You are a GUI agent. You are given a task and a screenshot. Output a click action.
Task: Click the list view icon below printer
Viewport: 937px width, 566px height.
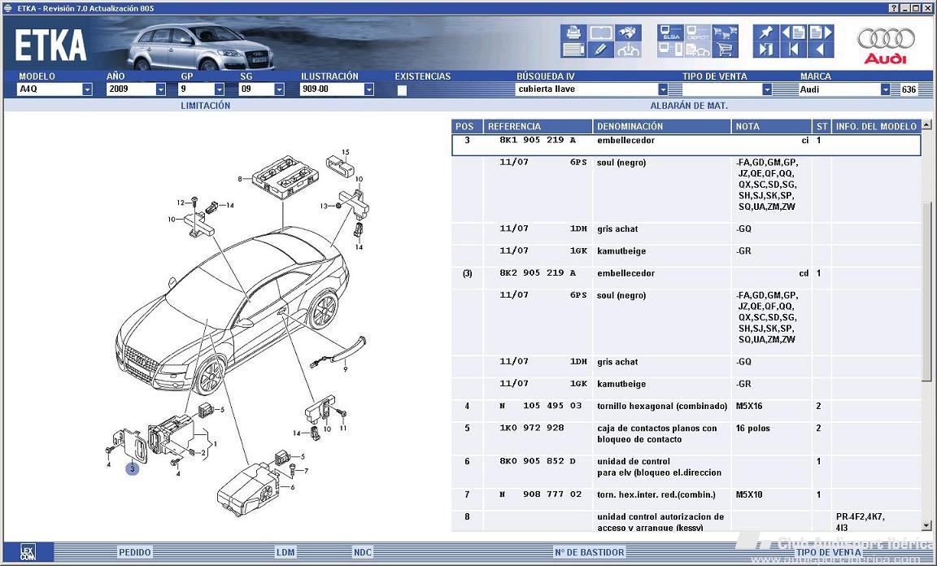coord(573,50)
